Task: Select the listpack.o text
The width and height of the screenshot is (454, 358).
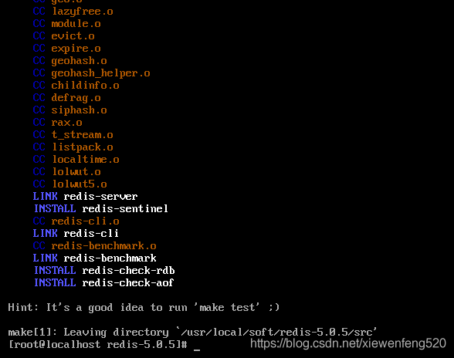Action: [82, 147]
